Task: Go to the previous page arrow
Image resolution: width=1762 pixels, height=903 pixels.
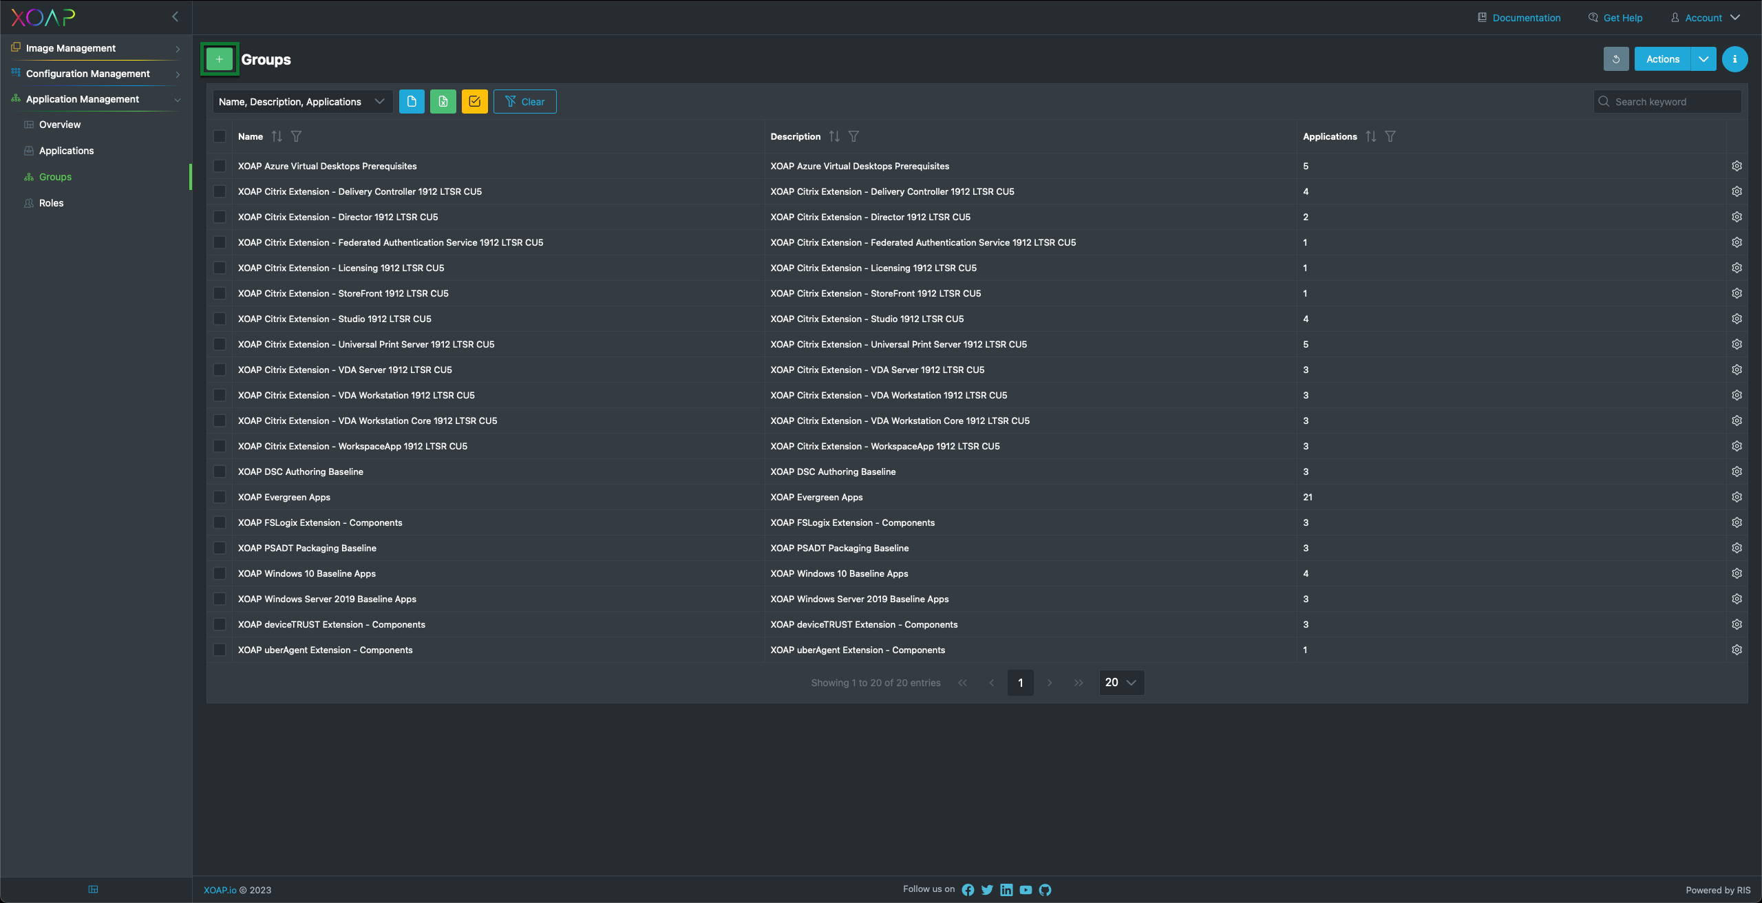Action: 991,682
